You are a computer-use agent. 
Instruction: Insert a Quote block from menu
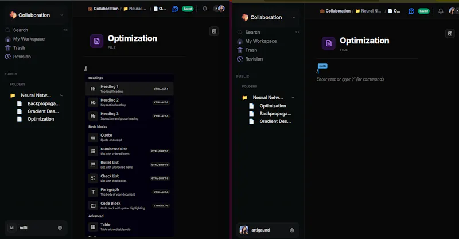coord(129,137)
